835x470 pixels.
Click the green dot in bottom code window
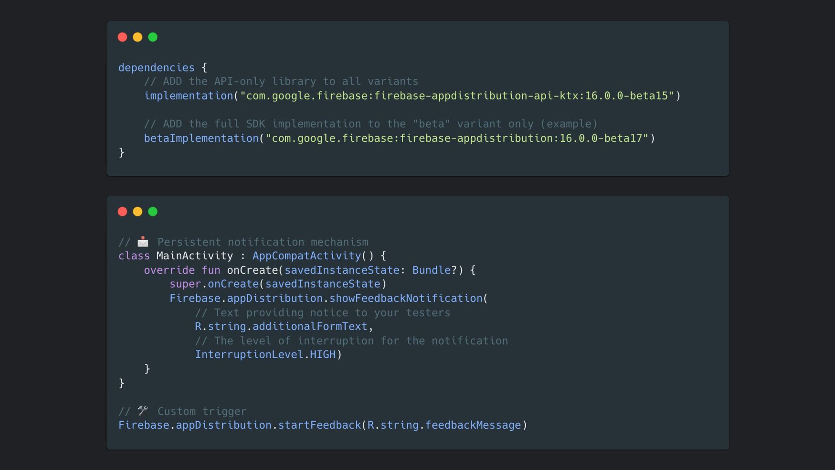(153, 211)
